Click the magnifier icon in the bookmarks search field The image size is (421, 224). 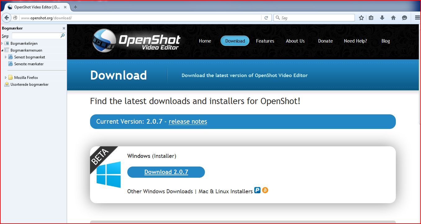pyautogui.click(x=62, y=36)
